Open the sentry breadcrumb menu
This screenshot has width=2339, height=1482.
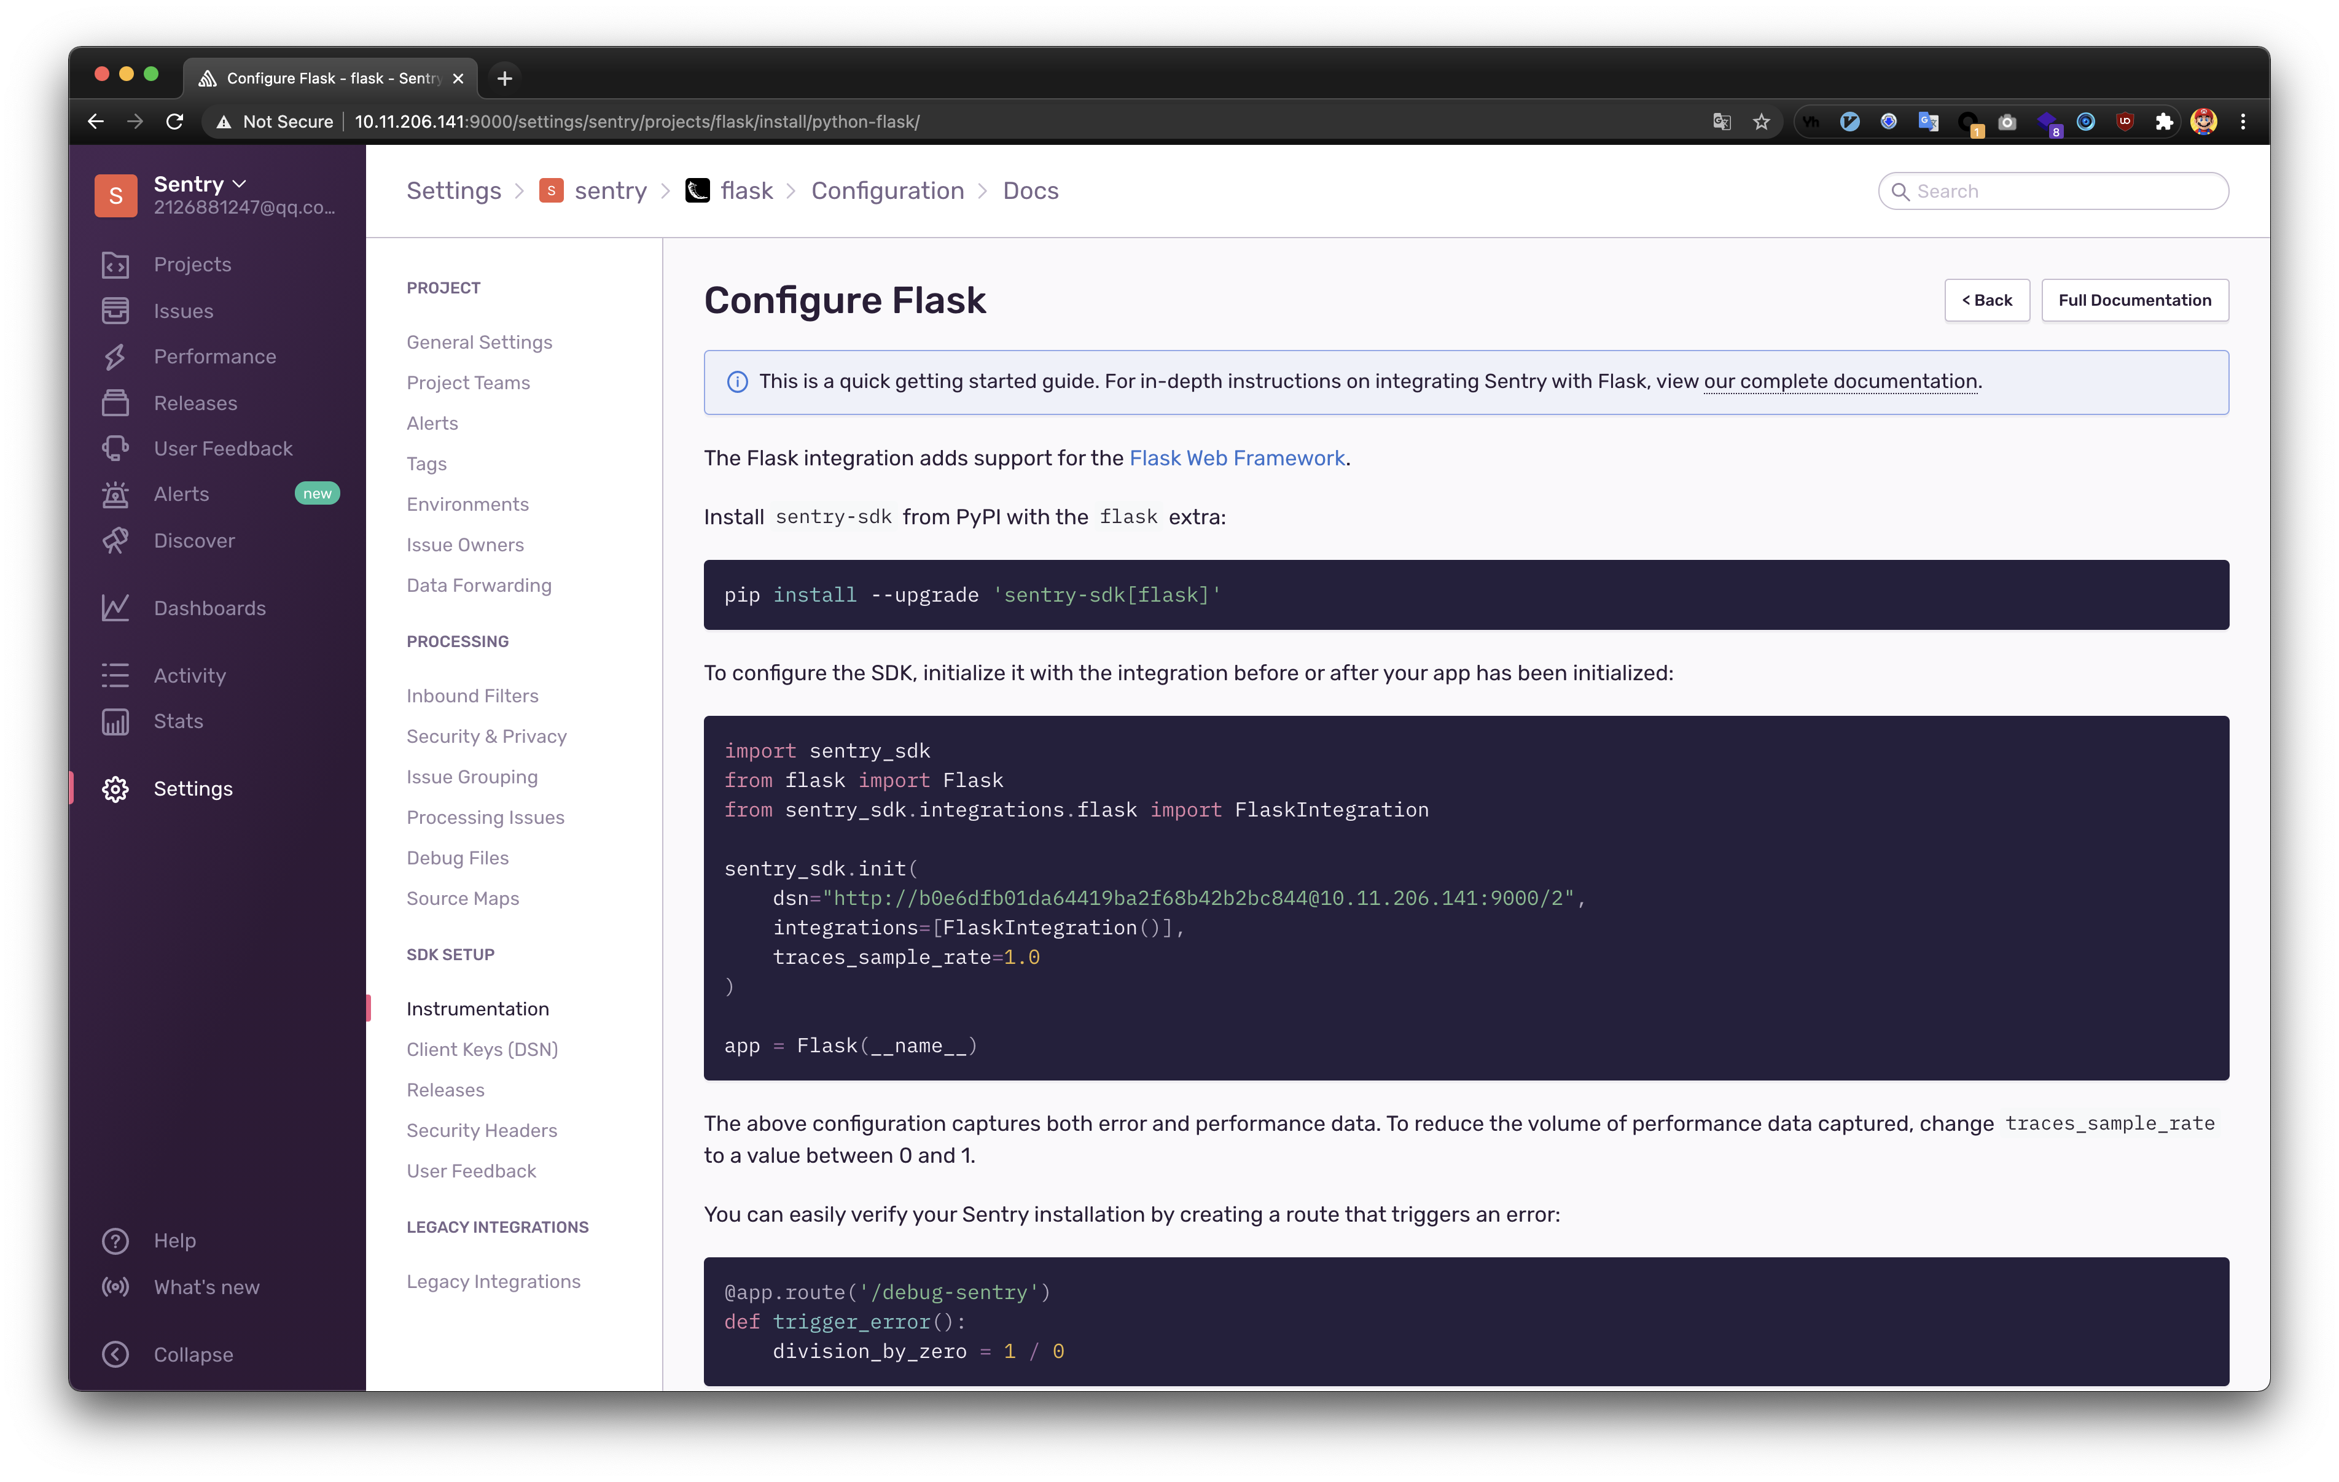[609, 190]
